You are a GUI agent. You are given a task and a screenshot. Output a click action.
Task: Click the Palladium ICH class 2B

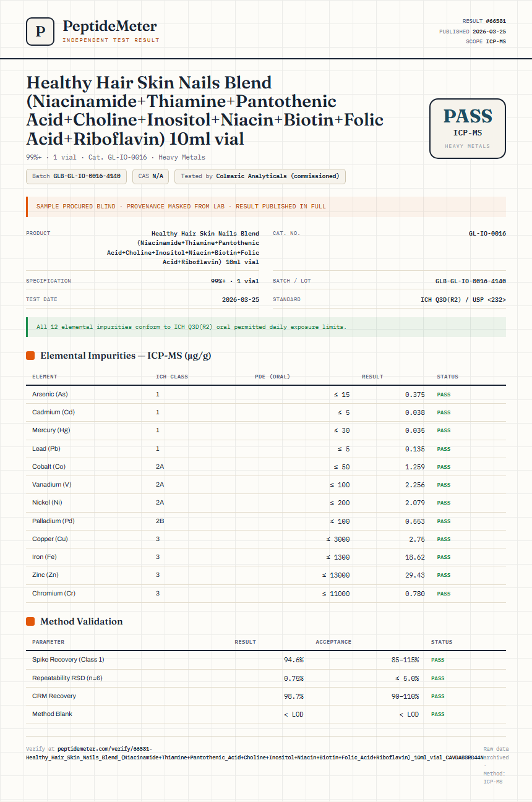pyautogui.click(x=160, y=521)
